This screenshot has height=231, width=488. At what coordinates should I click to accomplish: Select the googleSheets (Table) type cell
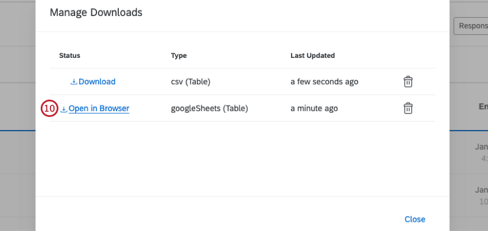pos(210,108)
